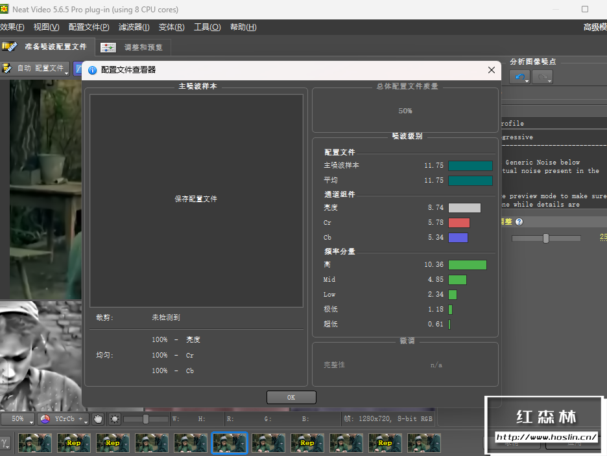Open the gamma γ dropdown button

tap(5, 443)
